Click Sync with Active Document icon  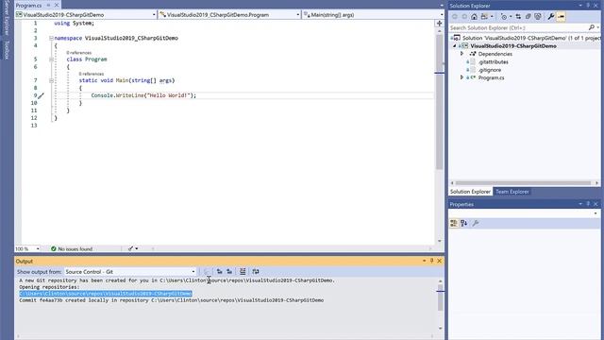point(518,17)
